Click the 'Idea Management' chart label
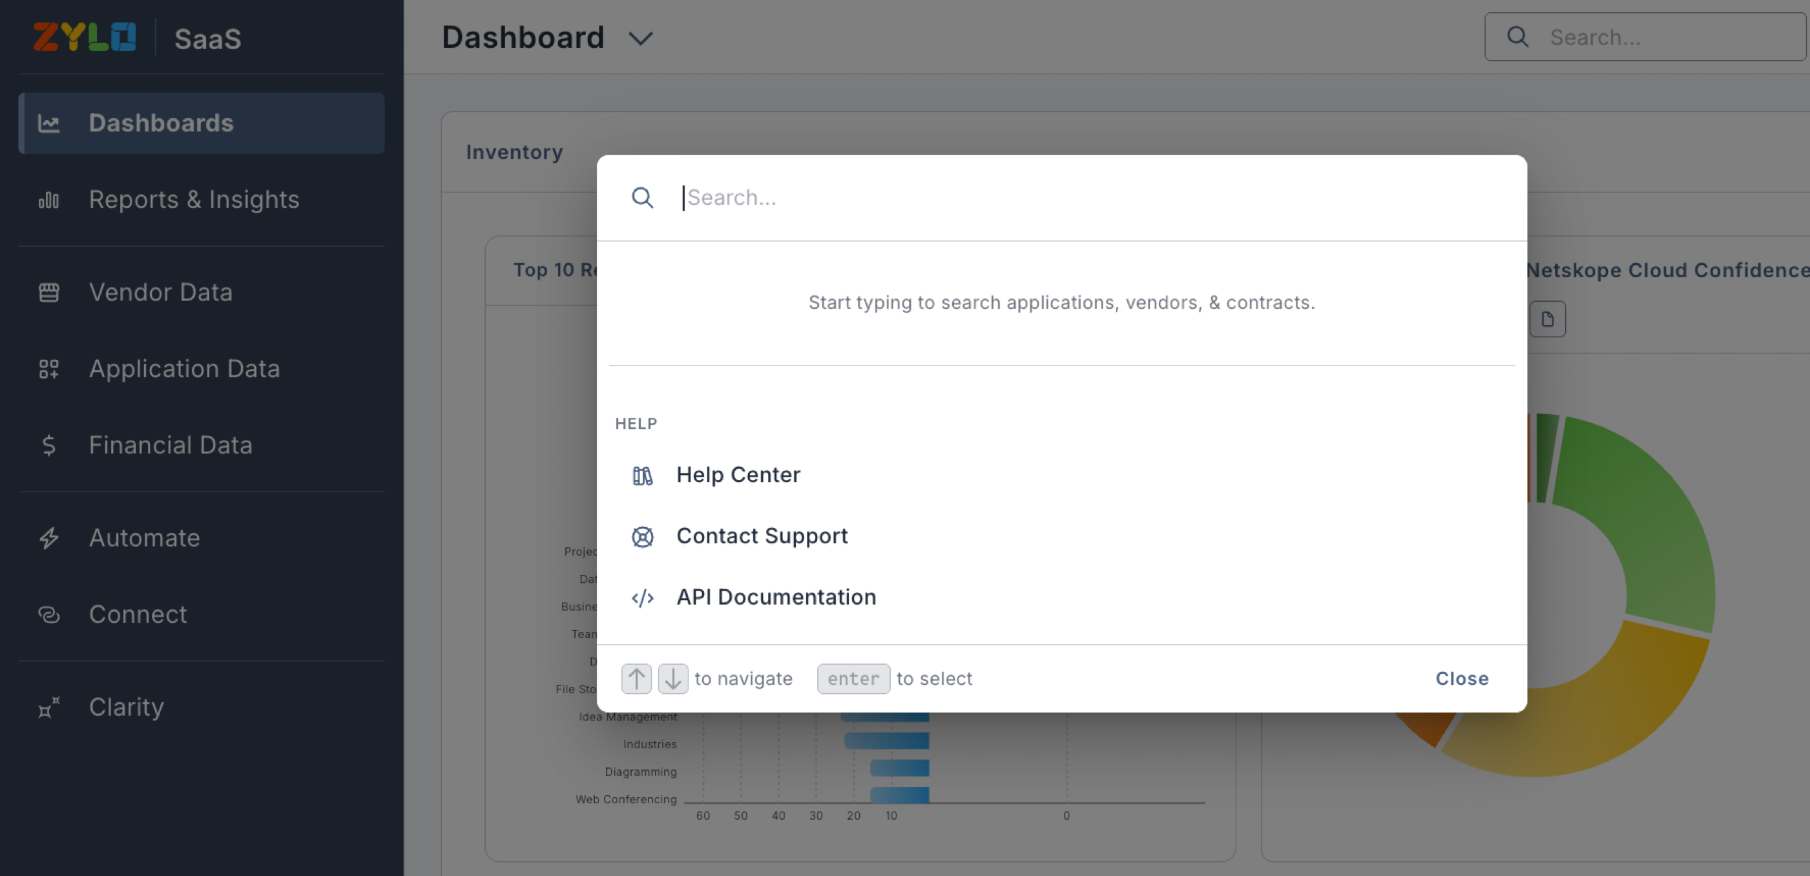This screenshot has width=1810, height=876. click(x=627, y=716)
